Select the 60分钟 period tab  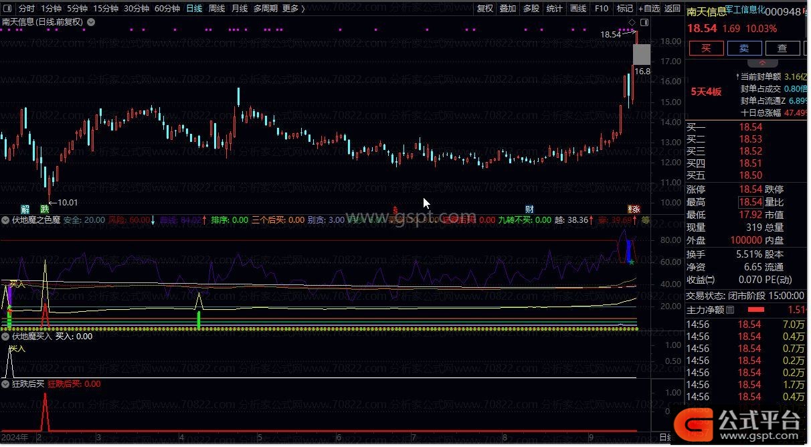pyautogui.click(x=167, y=9)
